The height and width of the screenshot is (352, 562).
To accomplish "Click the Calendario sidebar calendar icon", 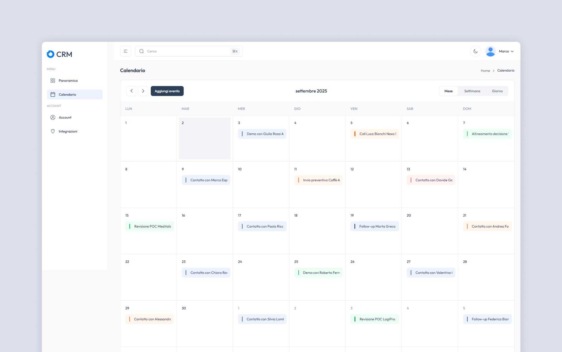I will point(53,95).
